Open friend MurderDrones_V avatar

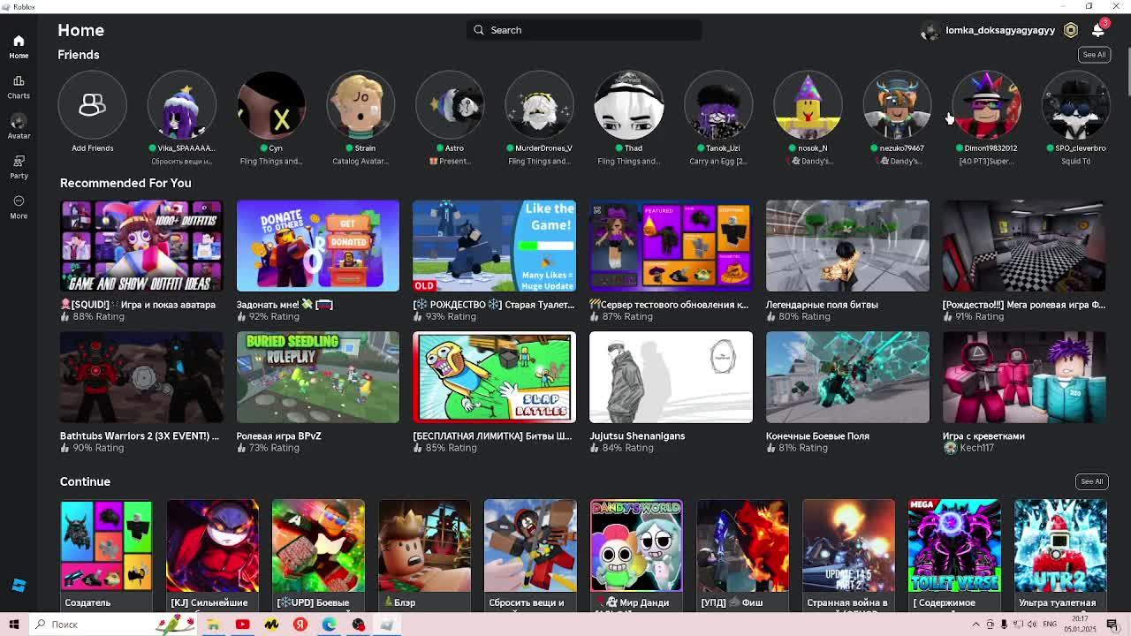coord(539,105)
